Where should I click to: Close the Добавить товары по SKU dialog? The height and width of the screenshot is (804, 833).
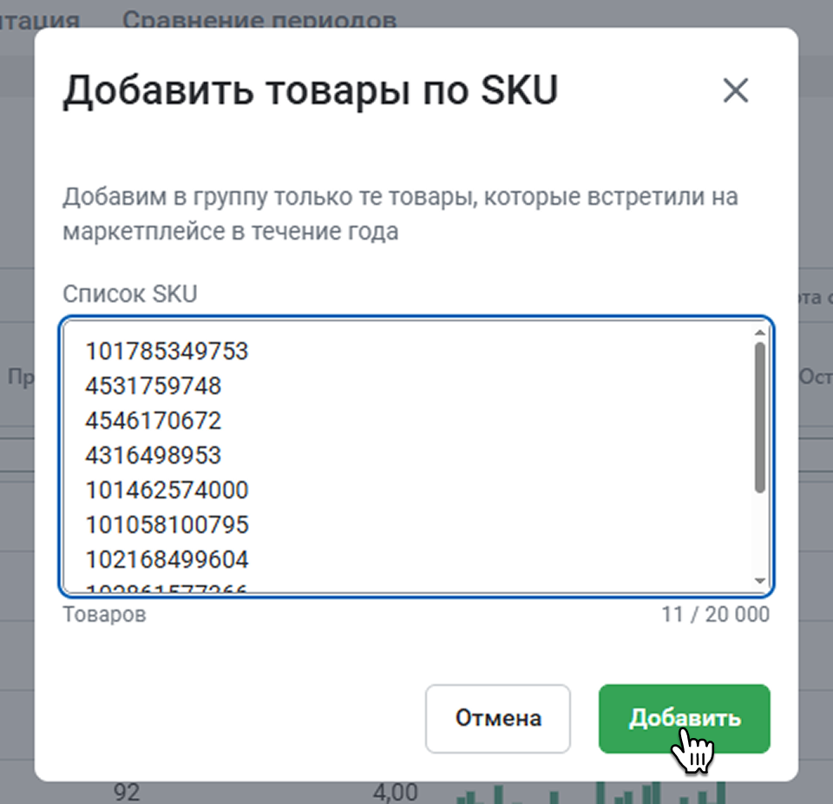coord(735,90)
